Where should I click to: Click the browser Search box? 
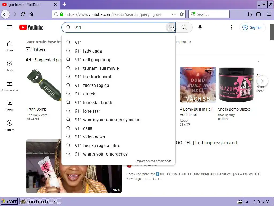pos(209,14)
